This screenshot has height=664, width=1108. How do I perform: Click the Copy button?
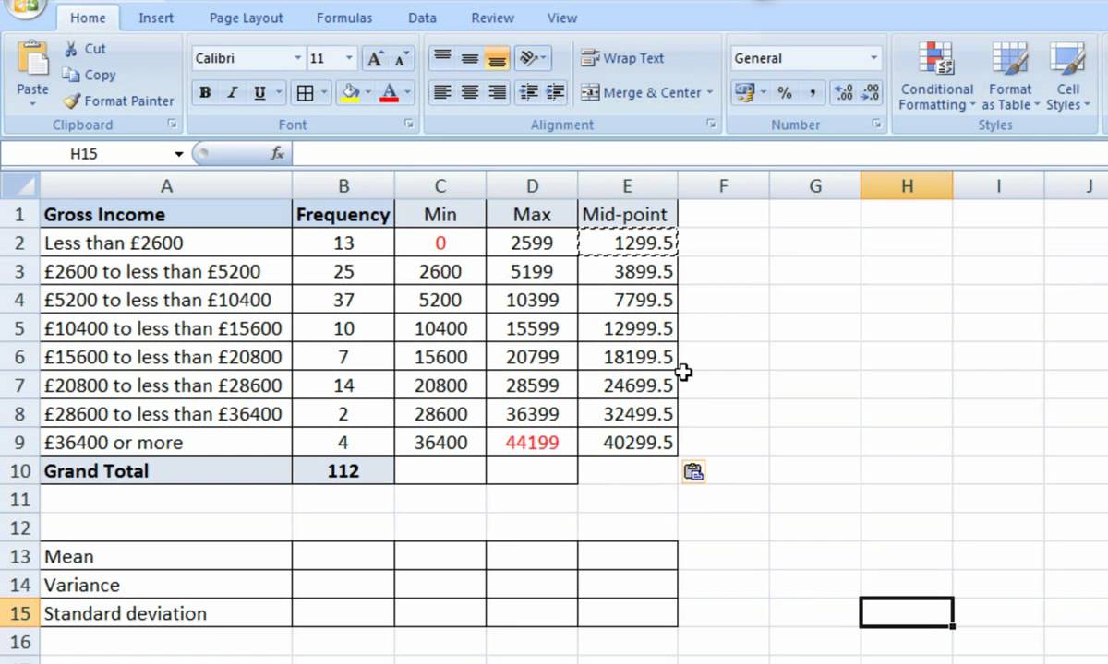click(90, 75)
